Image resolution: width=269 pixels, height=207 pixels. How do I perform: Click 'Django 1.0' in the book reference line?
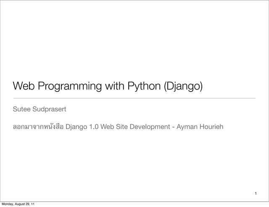tap(82, 127)
